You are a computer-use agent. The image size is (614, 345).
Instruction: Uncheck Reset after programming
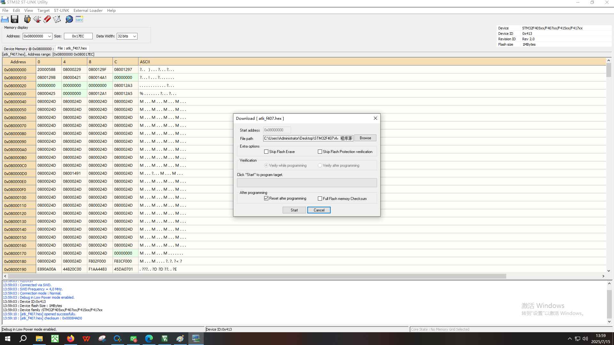(x=266, y=198)
